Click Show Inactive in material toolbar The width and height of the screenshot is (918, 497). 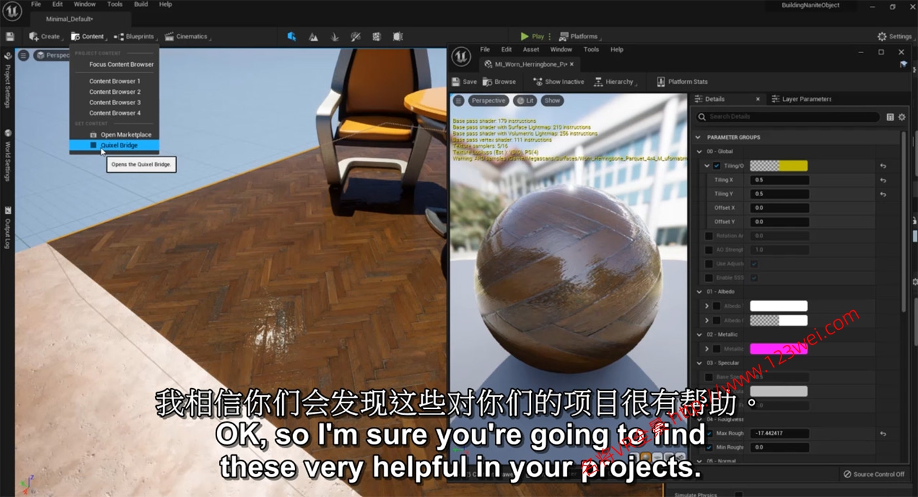[x=558, y=82]
